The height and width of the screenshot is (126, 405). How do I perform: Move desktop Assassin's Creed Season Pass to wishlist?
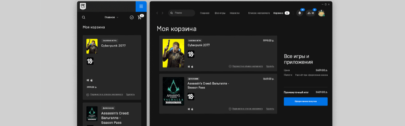coord(246,109)
